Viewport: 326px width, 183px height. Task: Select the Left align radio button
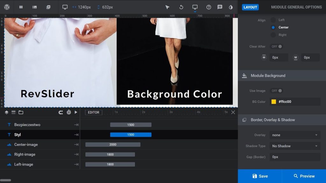[273, 20]
